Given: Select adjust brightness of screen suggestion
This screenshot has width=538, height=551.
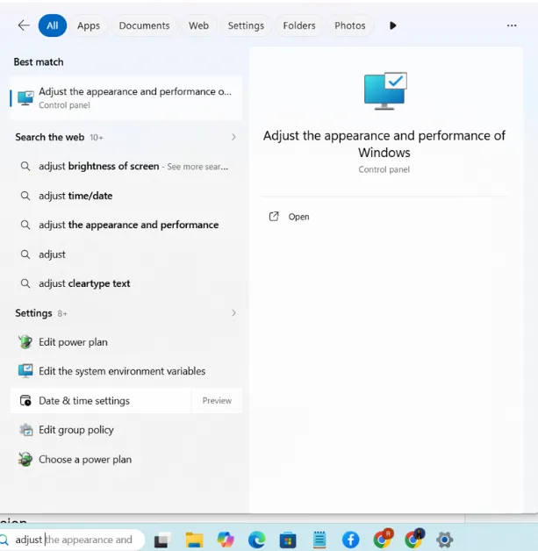Looking at the screenshot, I should click(126, 166).
